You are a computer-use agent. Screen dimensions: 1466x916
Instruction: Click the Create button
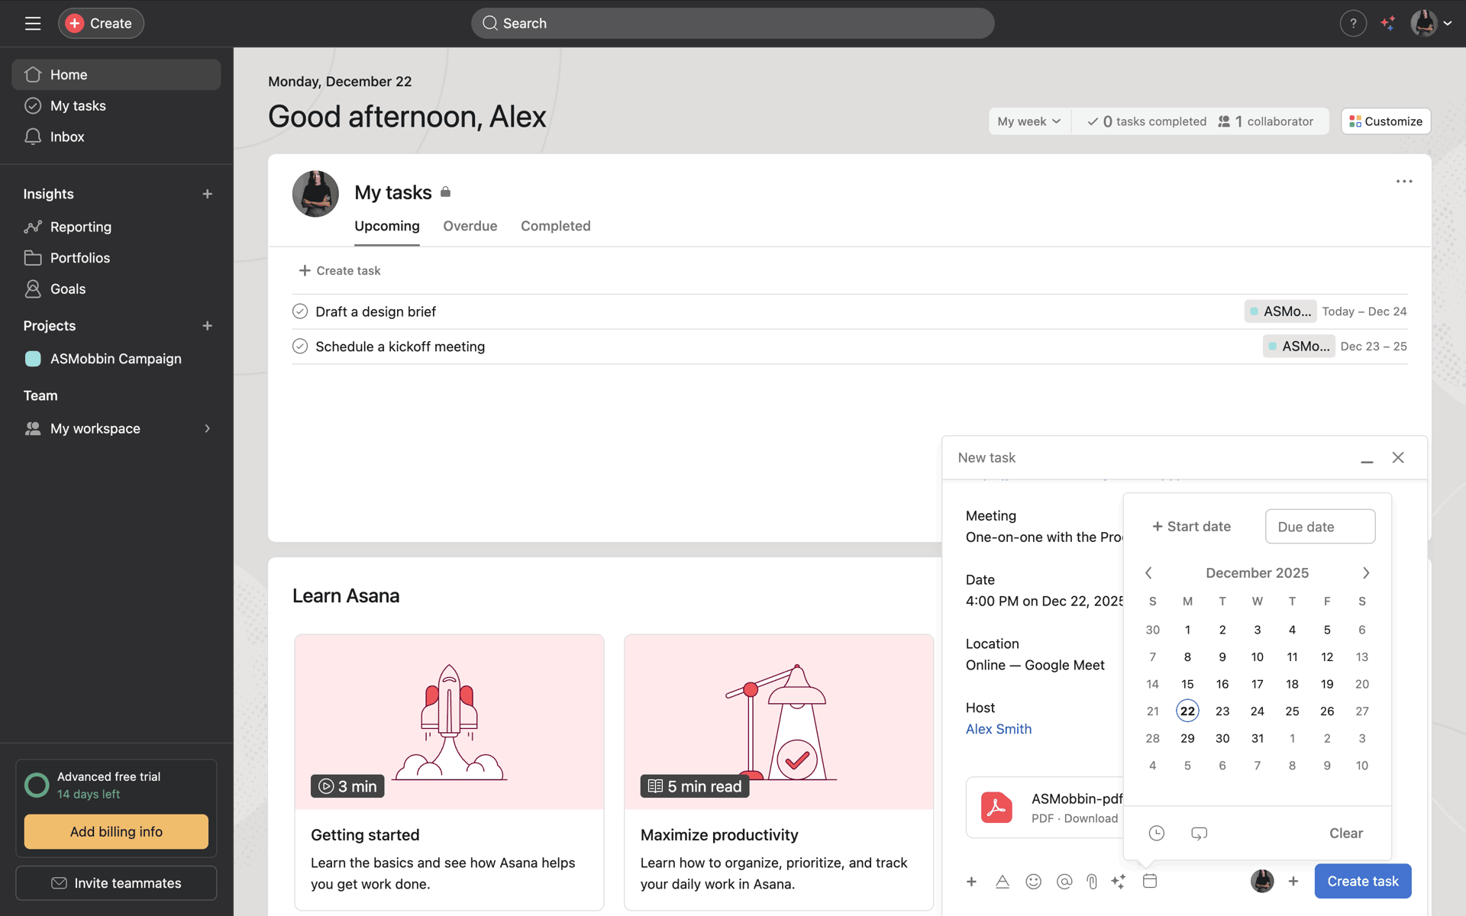(x=101, y=23)
